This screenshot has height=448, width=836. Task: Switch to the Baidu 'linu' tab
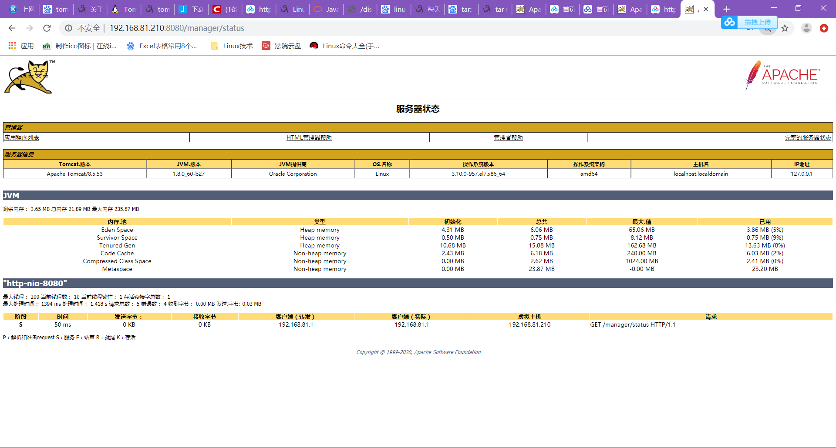pyautogui.click(x=394, y=9)
